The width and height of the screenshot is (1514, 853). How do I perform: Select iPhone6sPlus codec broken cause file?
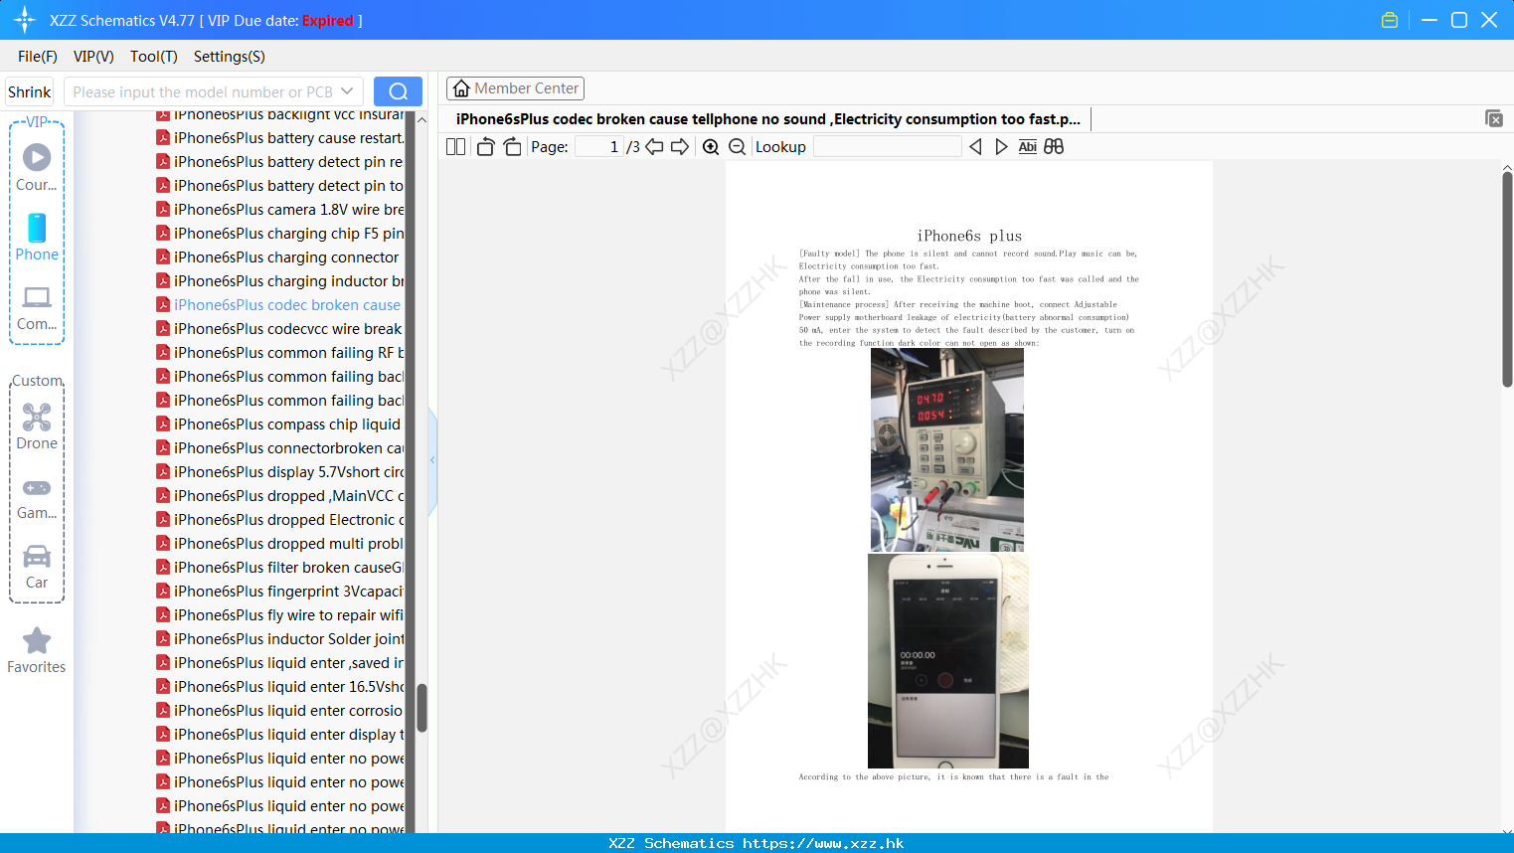point(278,305)
